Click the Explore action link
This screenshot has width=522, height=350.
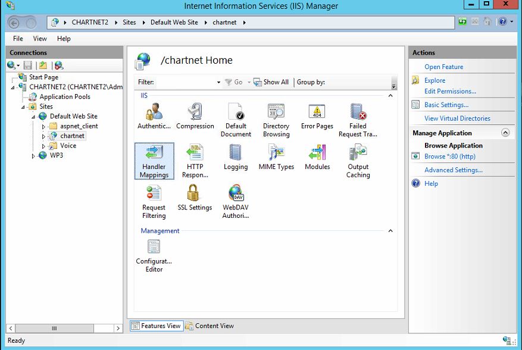pyautogui.click(x=435, y=80)
